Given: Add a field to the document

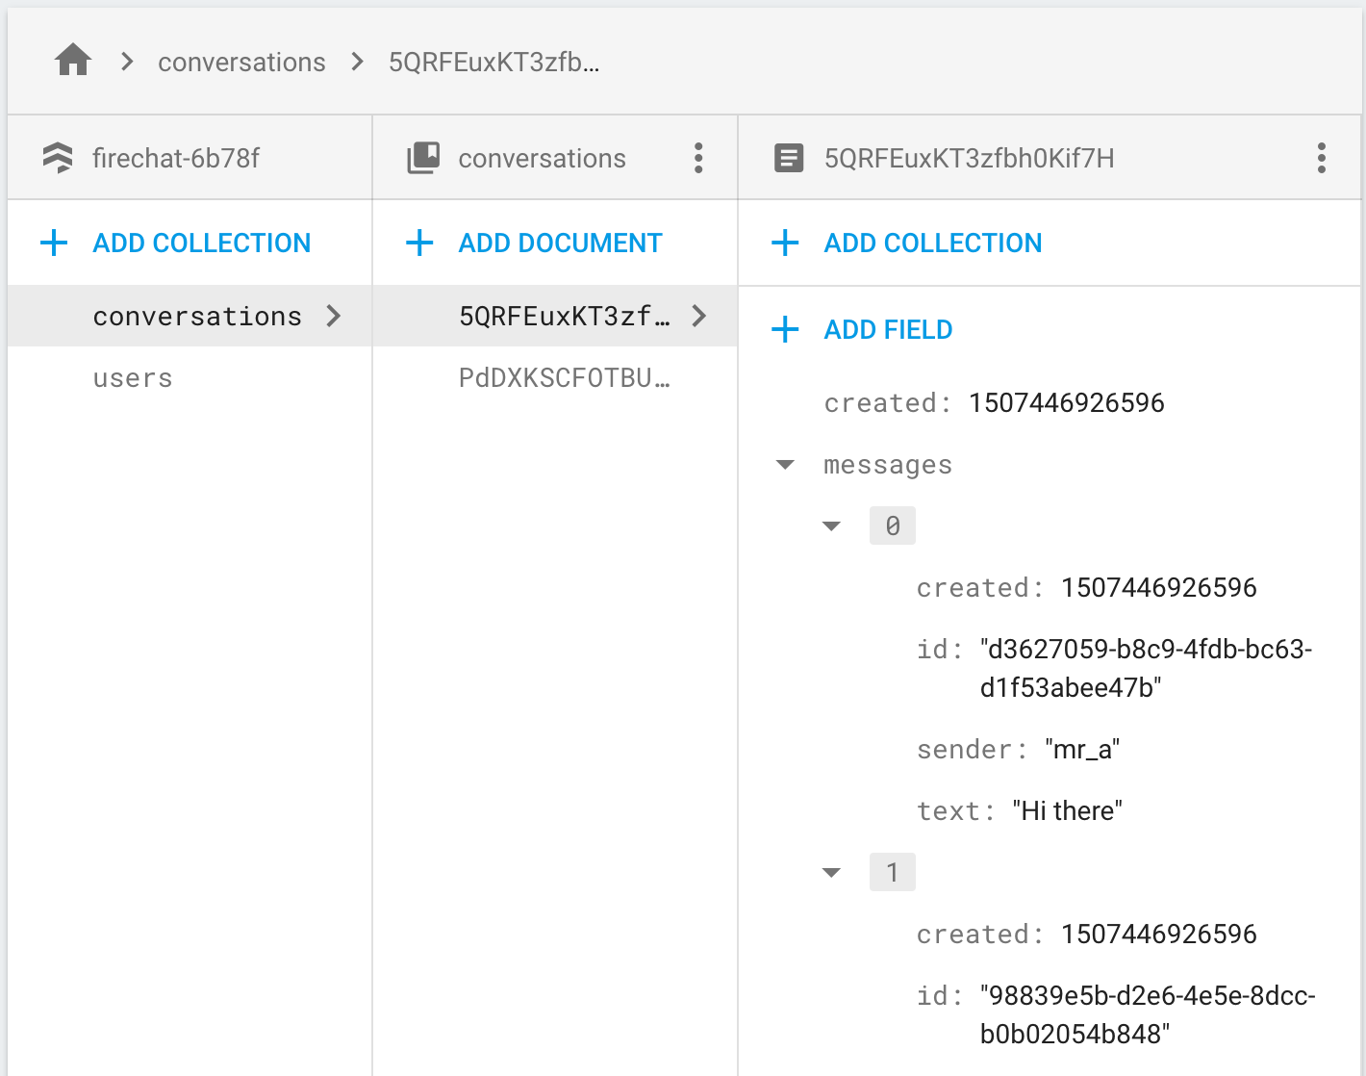Looking at the screenshot, I should pyautogui.click(x=888, y=329).
